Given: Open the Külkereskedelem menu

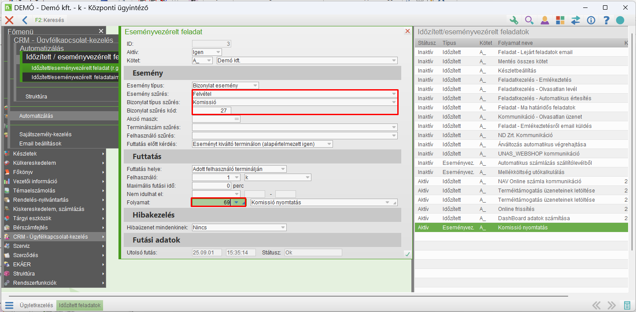Looking at the screenshot, I should tap(54, 163).
